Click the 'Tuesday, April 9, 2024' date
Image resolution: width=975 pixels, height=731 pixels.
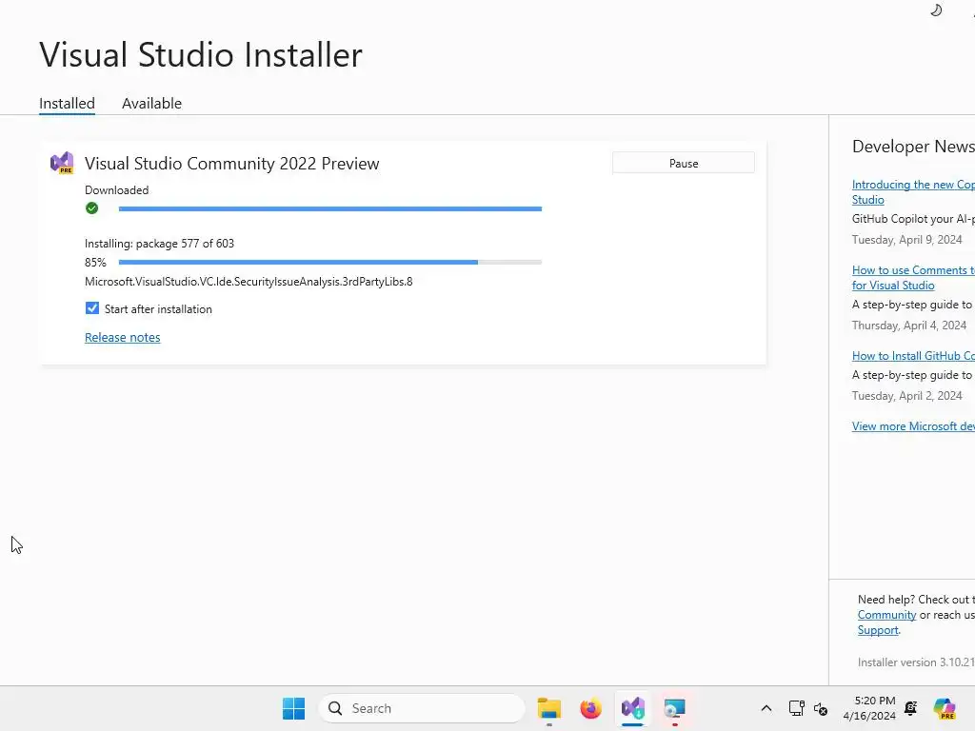click(x=906, y=239)
